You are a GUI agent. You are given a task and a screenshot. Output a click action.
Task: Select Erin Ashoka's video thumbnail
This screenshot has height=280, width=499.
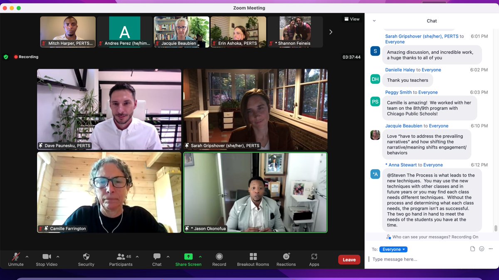tap(238, 32)
